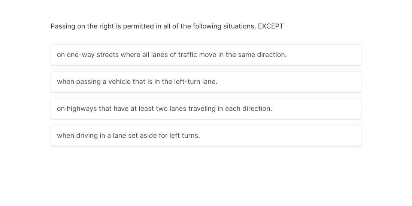Mark 'at least two lanes traveling' as your answer
This screenshot has height=206, width=412.
pyautogui.click(x=164, y=109)
